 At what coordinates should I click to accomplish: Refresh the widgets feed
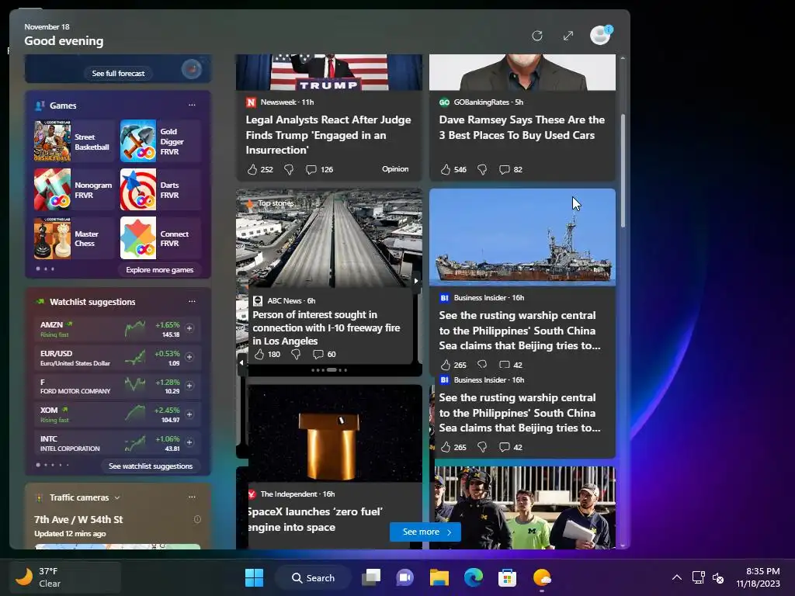(x=537, y=36)
